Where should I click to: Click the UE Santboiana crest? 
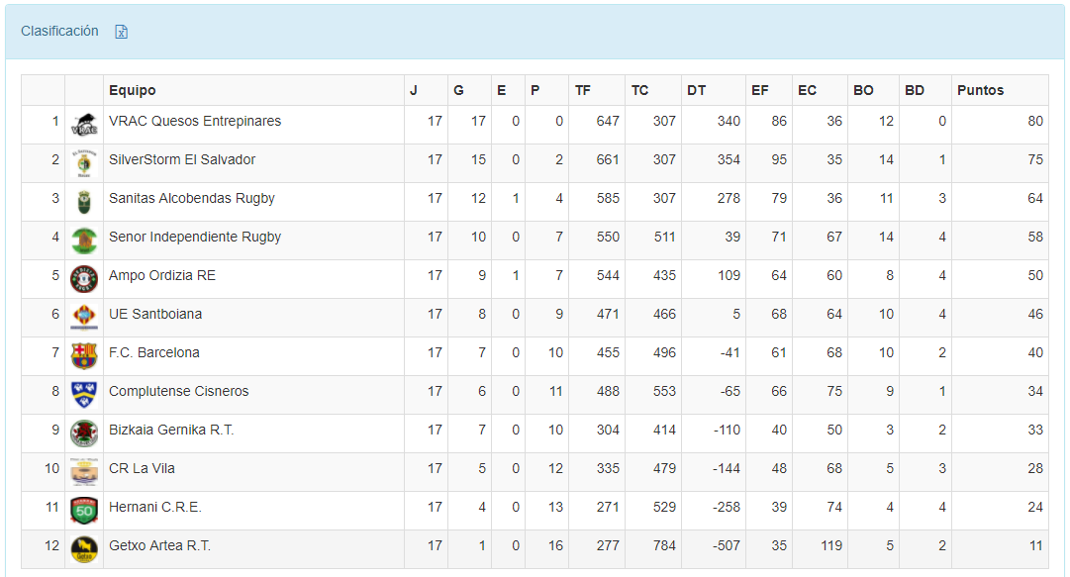84,318
